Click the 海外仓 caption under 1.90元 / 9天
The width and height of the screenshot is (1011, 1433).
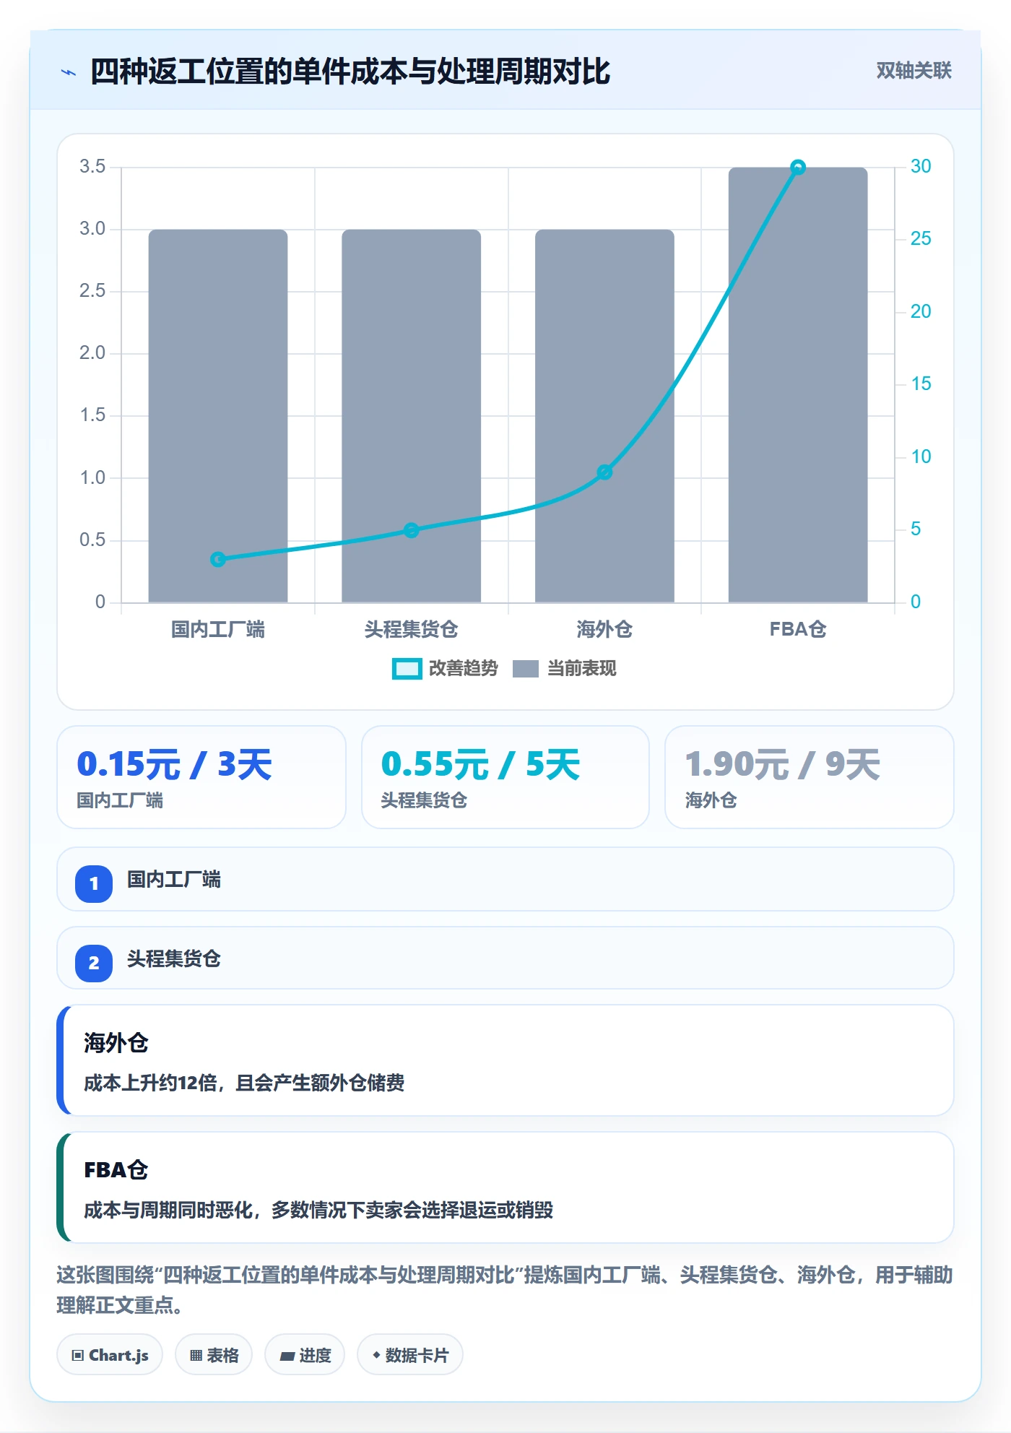coord(711,800)
